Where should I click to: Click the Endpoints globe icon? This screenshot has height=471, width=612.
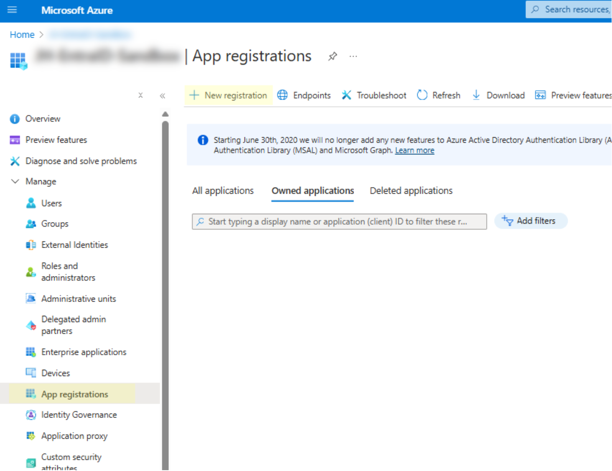coord(283,95)
